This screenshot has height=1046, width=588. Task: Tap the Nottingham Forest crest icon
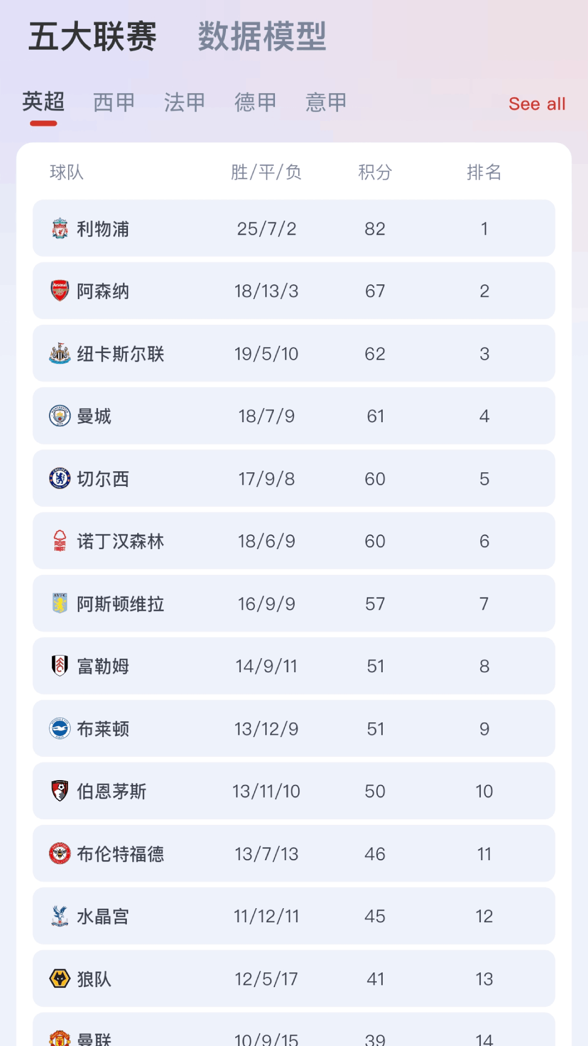pyautogui.click(x=60, y=541)
